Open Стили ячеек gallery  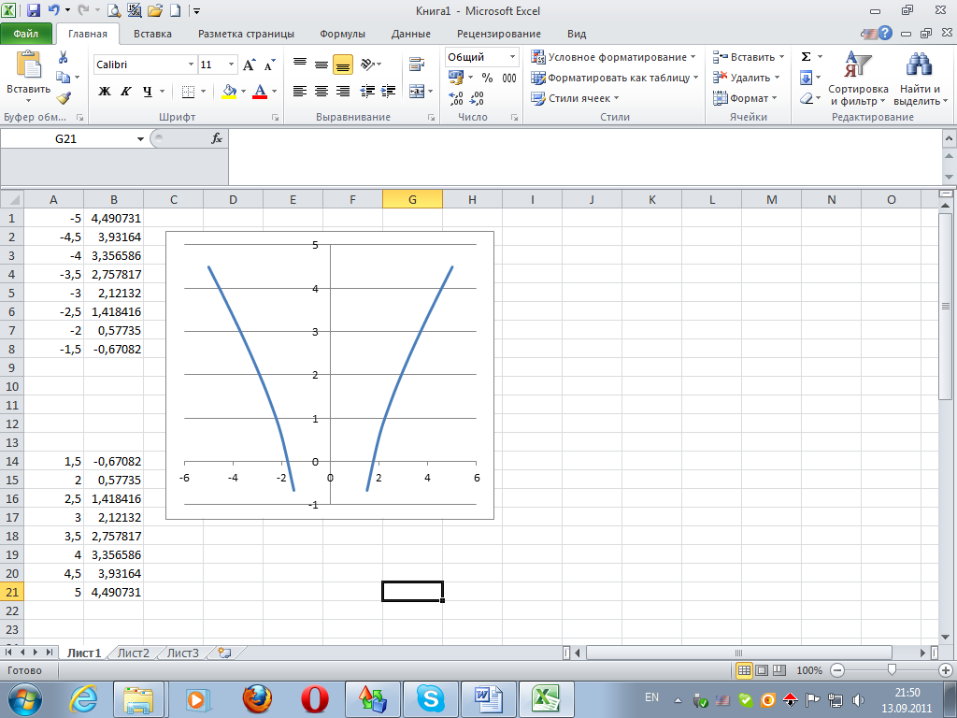tap(576, 98)
